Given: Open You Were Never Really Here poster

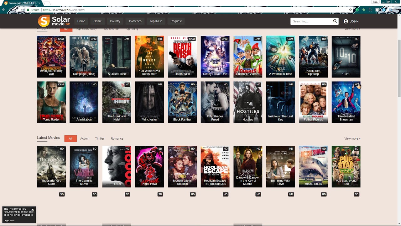Looking at the screenshot, I should (x=149, y=56).
